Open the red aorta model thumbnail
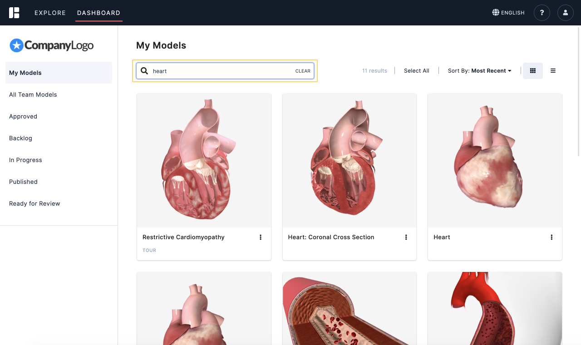Viewport: 581px width, 345px height. pos(495,308)
